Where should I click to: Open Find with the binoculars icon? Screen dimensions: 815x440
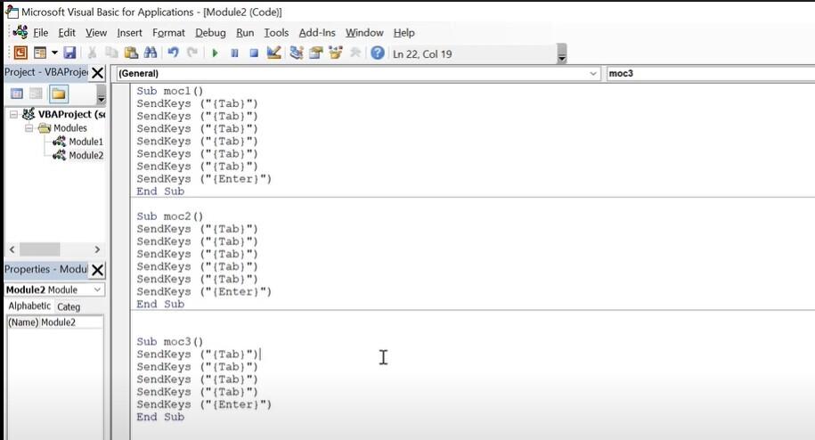coord(151,53)
